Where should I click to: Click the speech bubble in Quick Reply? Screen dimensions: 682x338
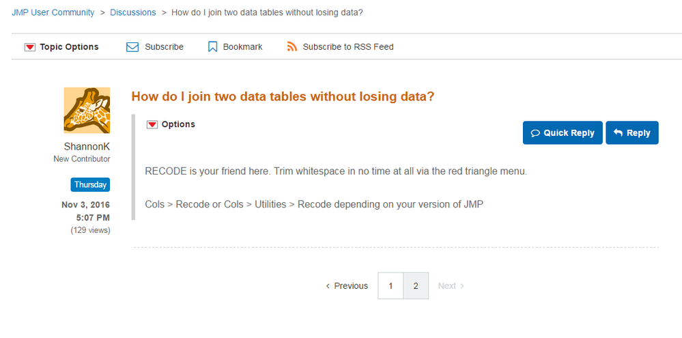pyautogui.click(x=535, y=133)
